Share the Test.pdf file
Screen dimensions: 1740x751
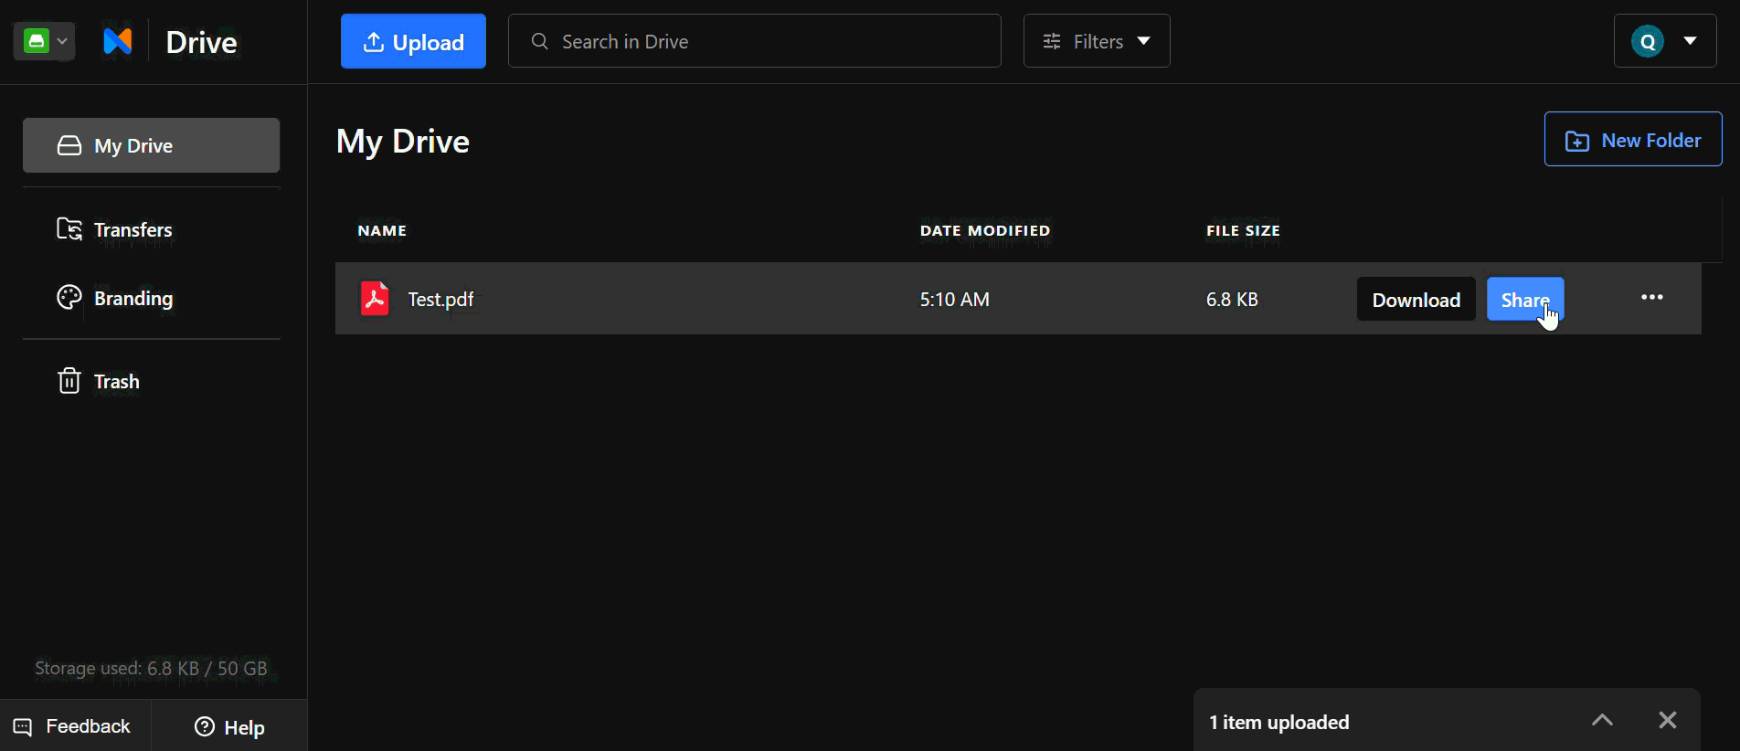coord(1525,300)
